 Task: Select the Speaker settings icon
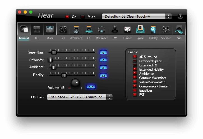point(166,29)
